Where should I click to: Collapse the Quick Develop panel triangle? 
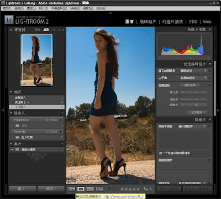[210, 64]
